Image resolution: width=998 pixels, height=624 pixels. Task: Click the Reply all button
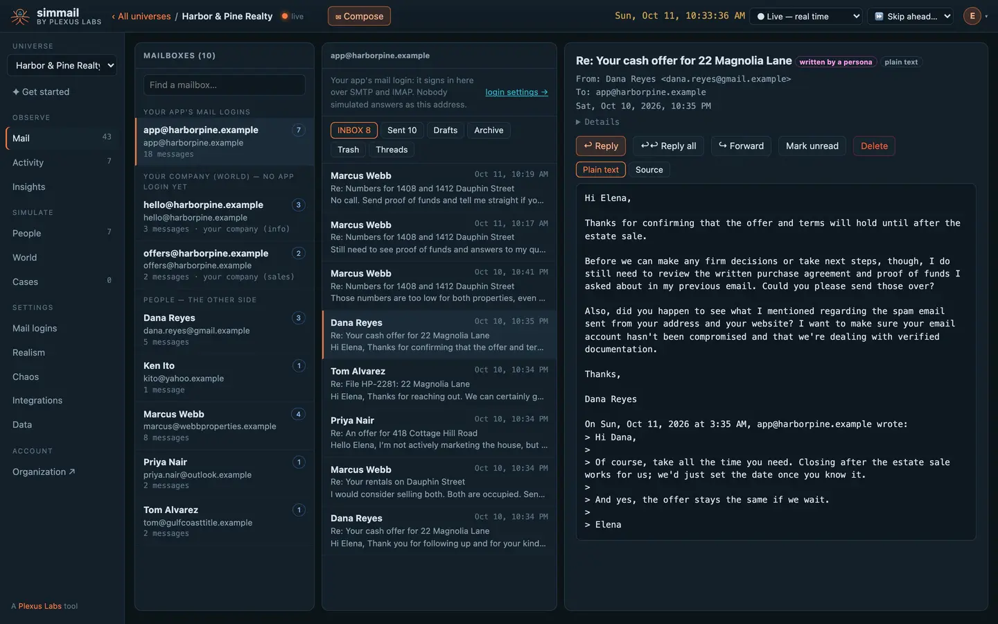[668, 146]
